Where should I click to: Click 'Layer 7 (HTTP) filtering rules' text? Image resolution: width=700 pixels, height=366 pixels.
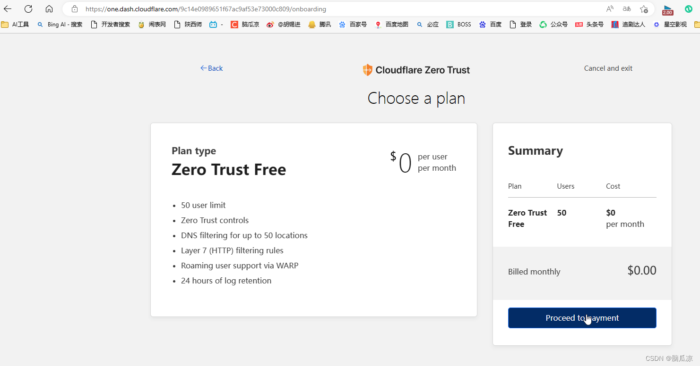tap(232, 250)
